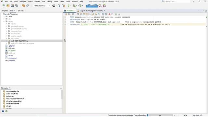Select pom.xml in the file tree

(12, 60)
